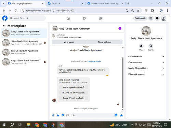
Task: Open the Facebook menu grid icon
Action: (x=151, y=18)
